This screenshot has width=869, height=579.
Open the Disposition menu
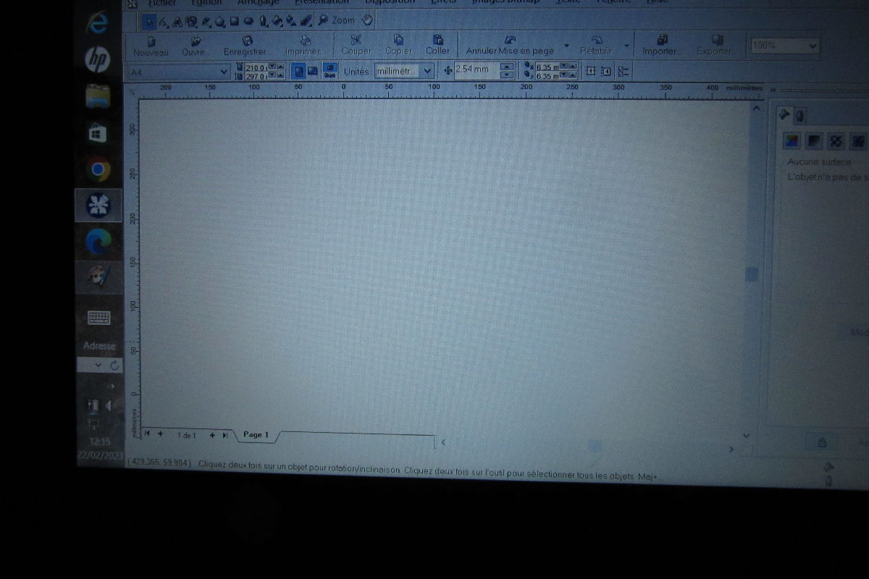pyautogui.click(x=390, y=3)
